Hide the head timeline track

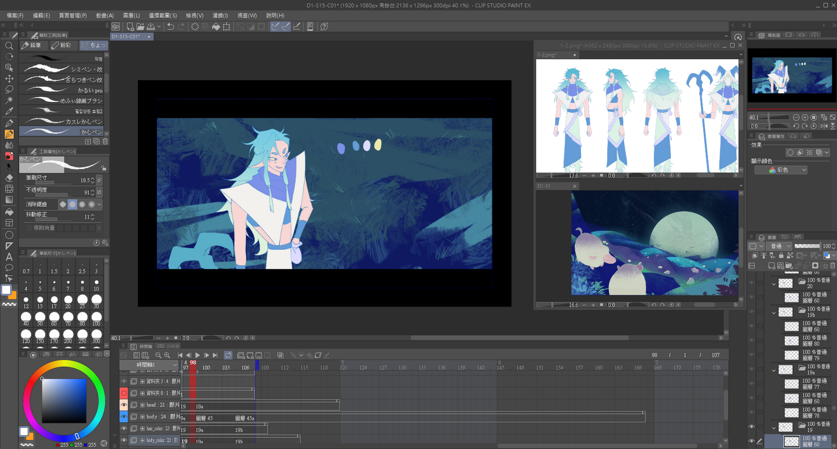[124, 405]
